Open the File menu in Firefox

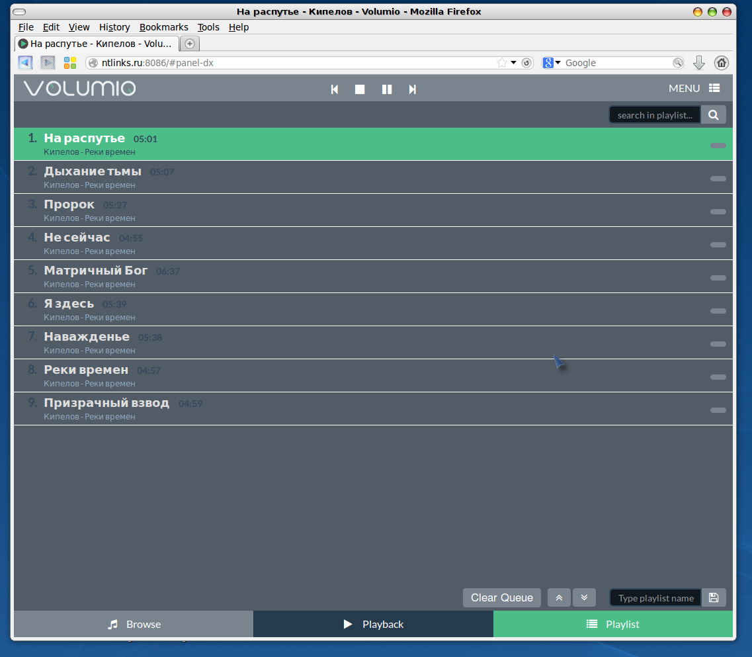pos(26,27)
